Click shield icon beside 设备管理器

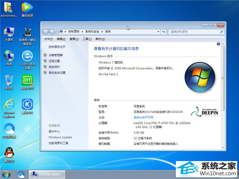(x=45, y=55)
